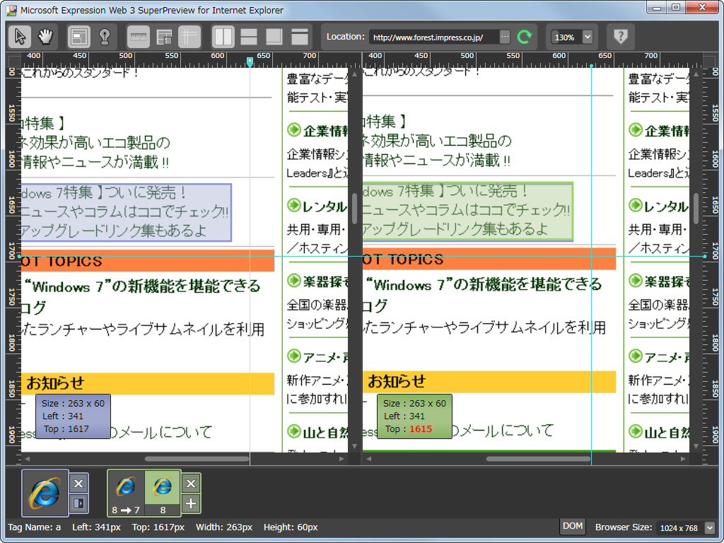The image size is (724, 543).
Task: Toggle guide visibility button in toolbar
Action: 189,37
